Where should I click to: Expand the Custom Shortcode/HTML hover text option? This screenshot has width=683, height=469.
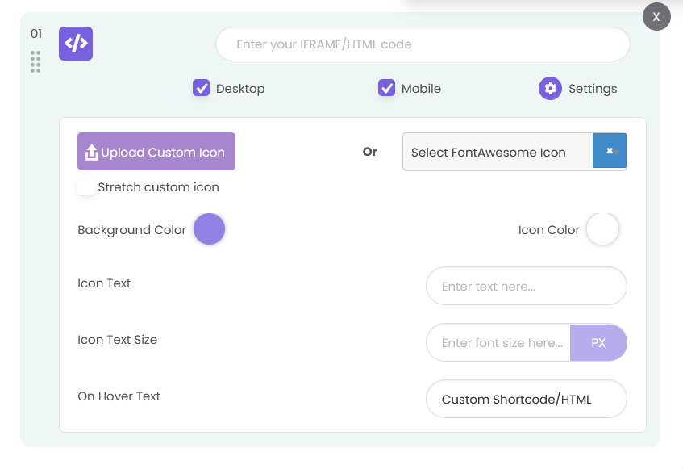coord(526,399)
